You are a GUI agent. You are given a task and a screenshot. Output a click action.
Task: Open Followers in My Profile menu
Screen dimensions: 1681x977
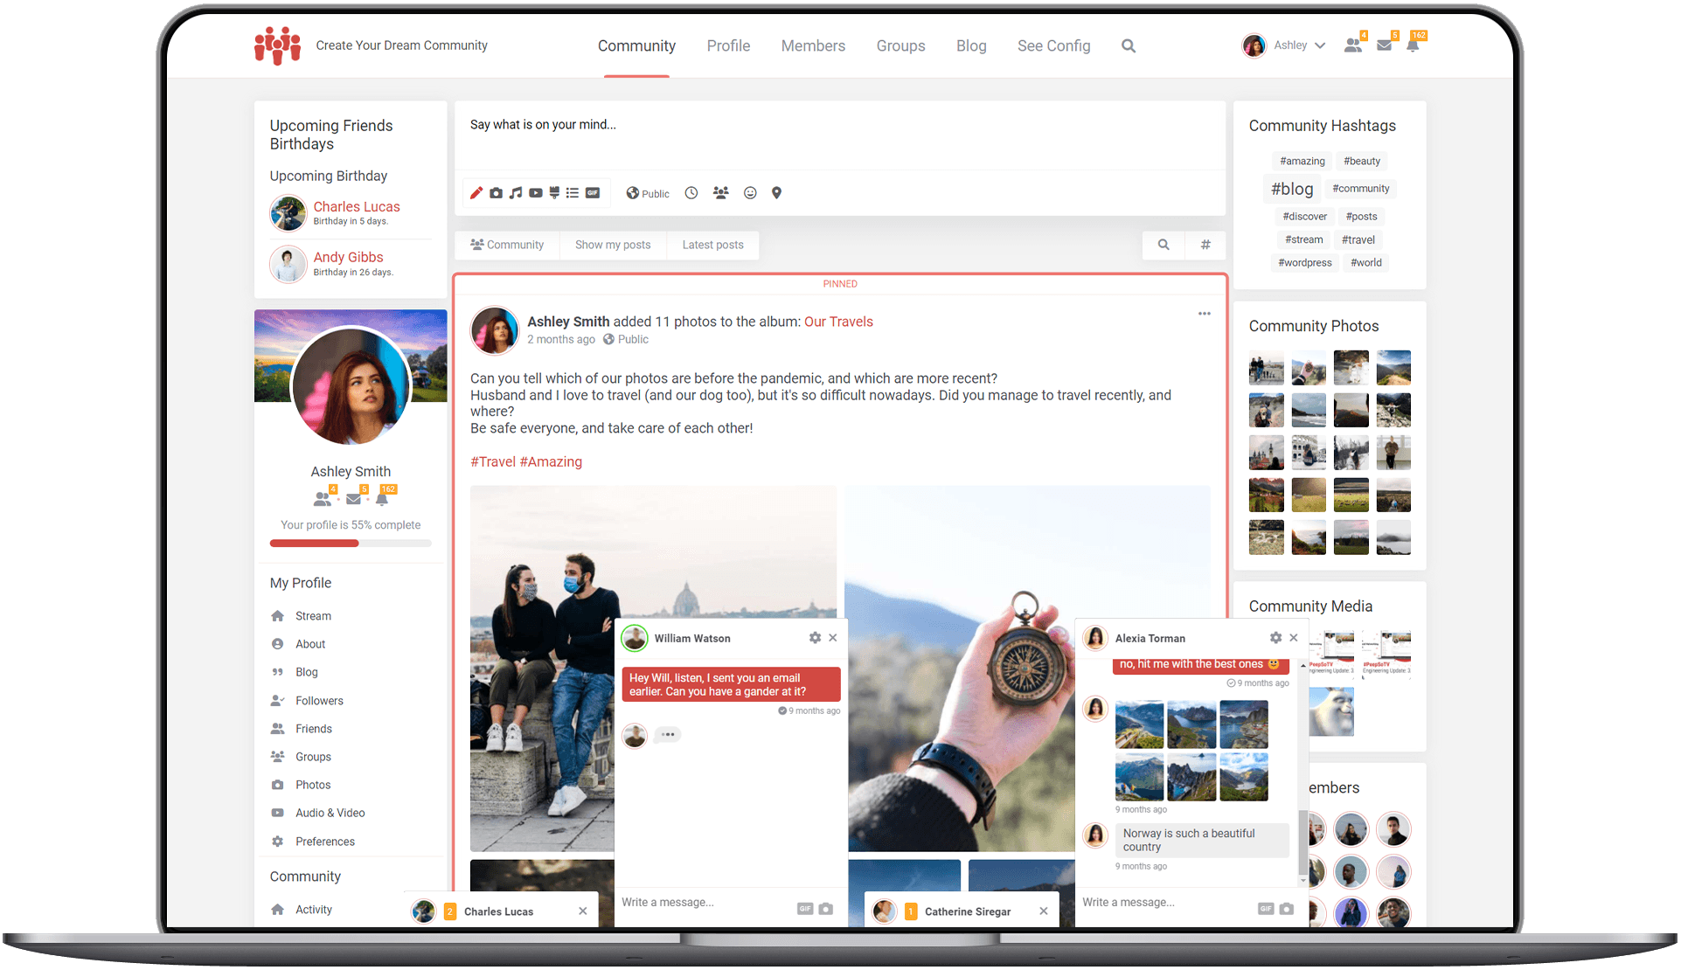click(x=319, y=702)
